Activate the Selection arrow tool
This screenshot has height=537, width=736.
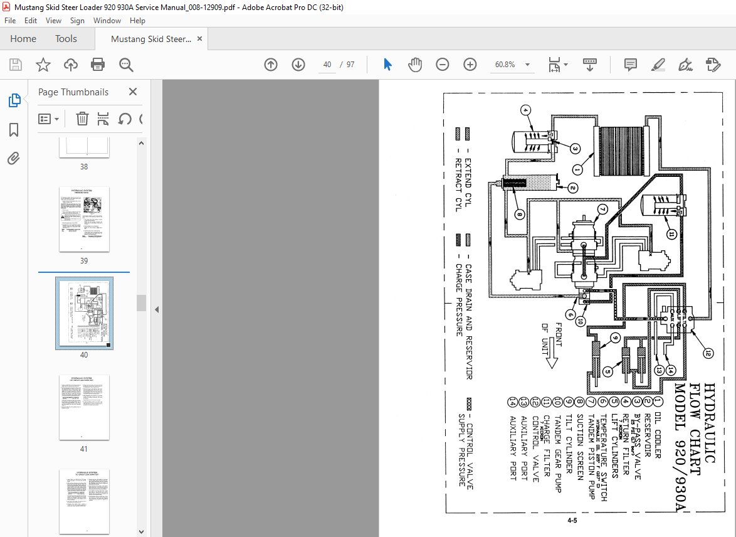click(x=387, y=65)
